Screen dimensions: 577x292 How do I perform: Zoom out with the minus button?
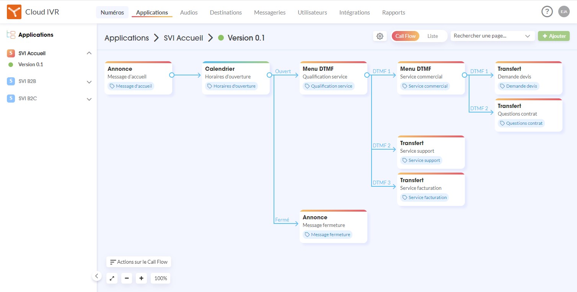point(127,278)
